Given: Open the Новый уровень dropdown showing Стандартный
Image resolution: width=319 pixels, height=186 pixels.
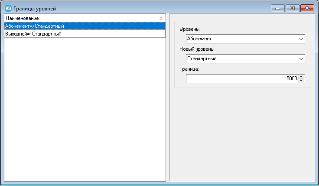Looking at the screenshot, I should point(245,59).
